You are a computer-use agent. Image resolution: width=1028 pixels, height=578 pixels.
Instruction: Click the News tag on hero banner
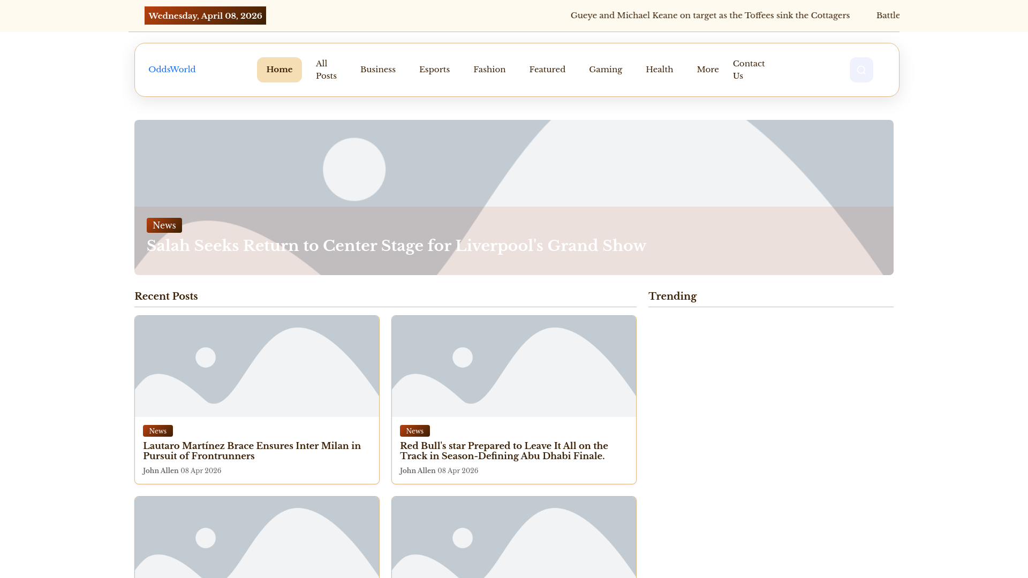(164, 225)
